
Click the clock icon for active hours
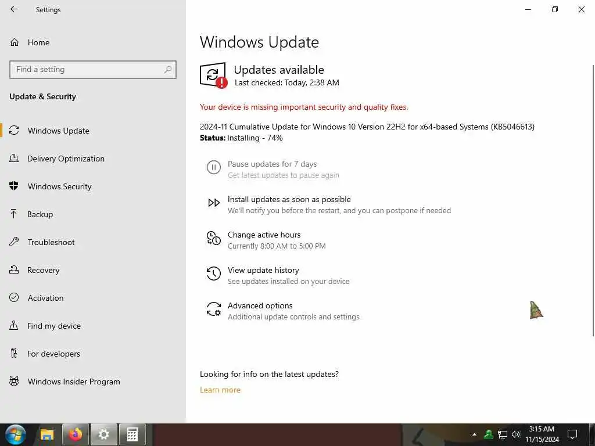[x=214, y=238]
